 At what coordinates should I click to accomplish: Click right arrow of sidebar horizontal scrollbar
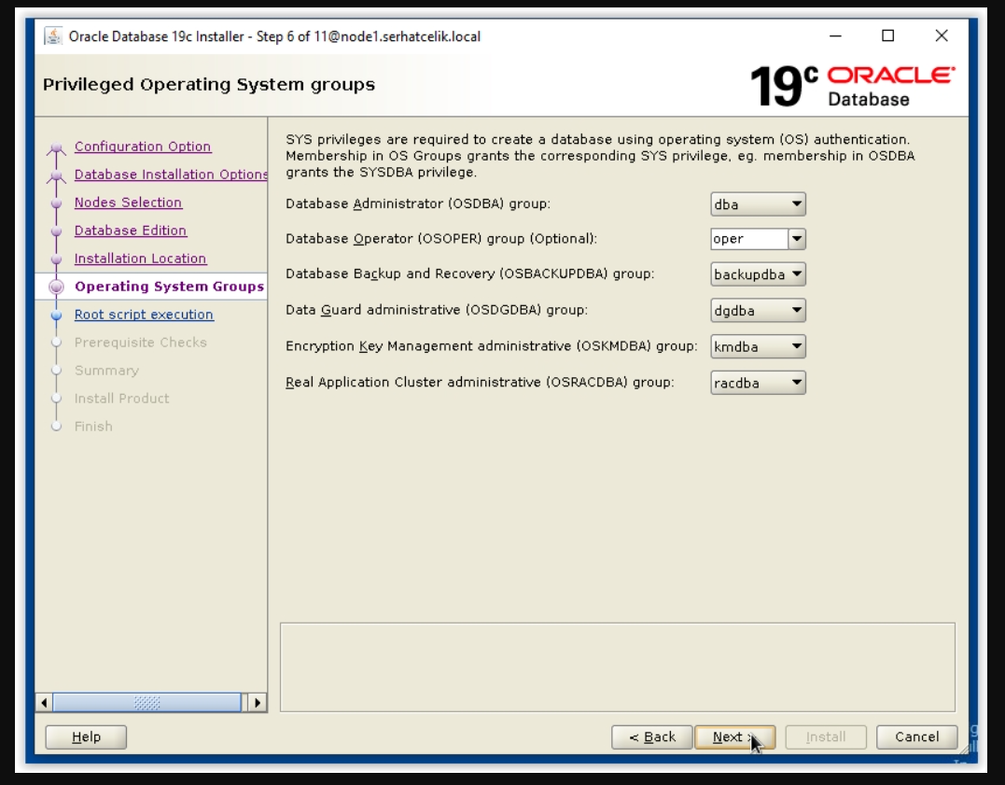[x=257, y=702]
